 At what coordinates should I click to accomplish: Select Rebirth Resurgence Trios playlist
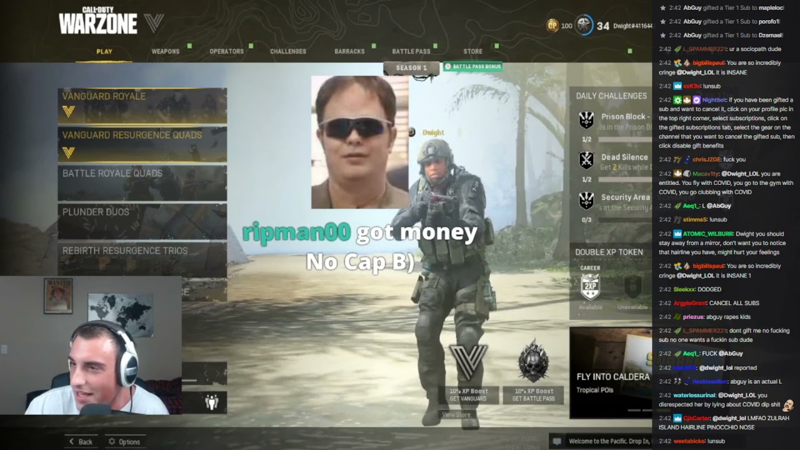142,259
